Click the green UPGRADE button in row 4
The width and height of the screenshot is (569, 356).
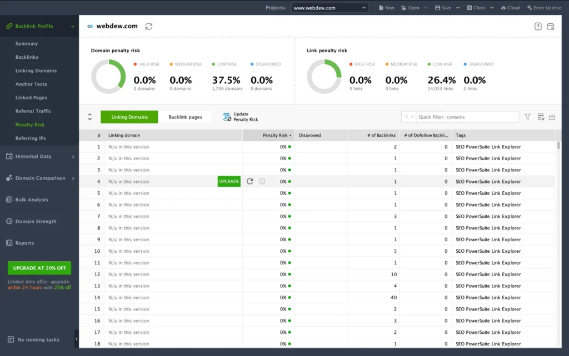coord(229,181)
